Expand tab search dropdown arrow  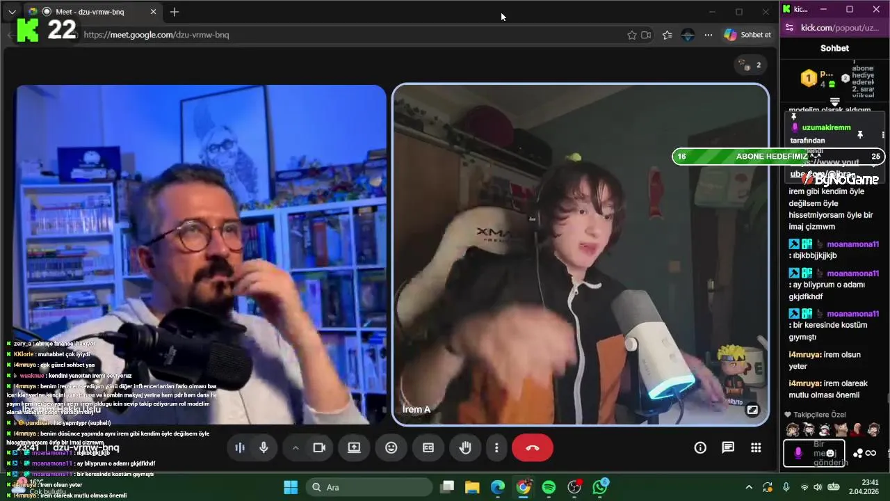pos(12,12)
